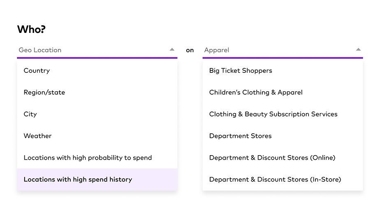Select Children's Clothing & Apparel
Viewport: 380px width, 214px height.
coord(256,93)
